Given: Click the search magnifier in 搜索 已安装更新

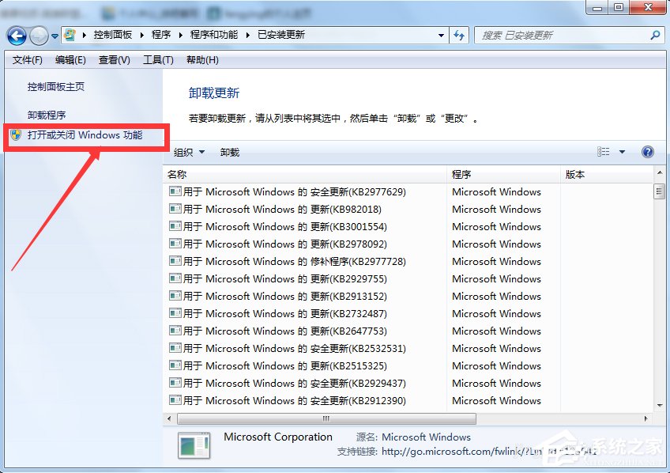Looking at the screenshot, I should click(653, 35).
